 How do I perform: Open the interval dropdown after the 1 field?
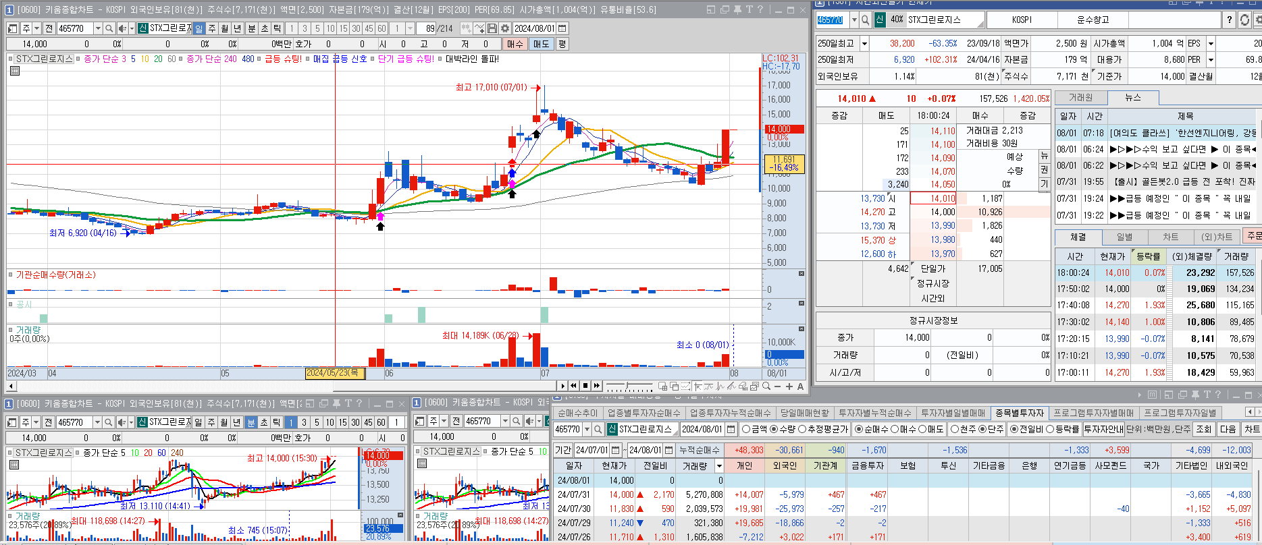(410, 28)
